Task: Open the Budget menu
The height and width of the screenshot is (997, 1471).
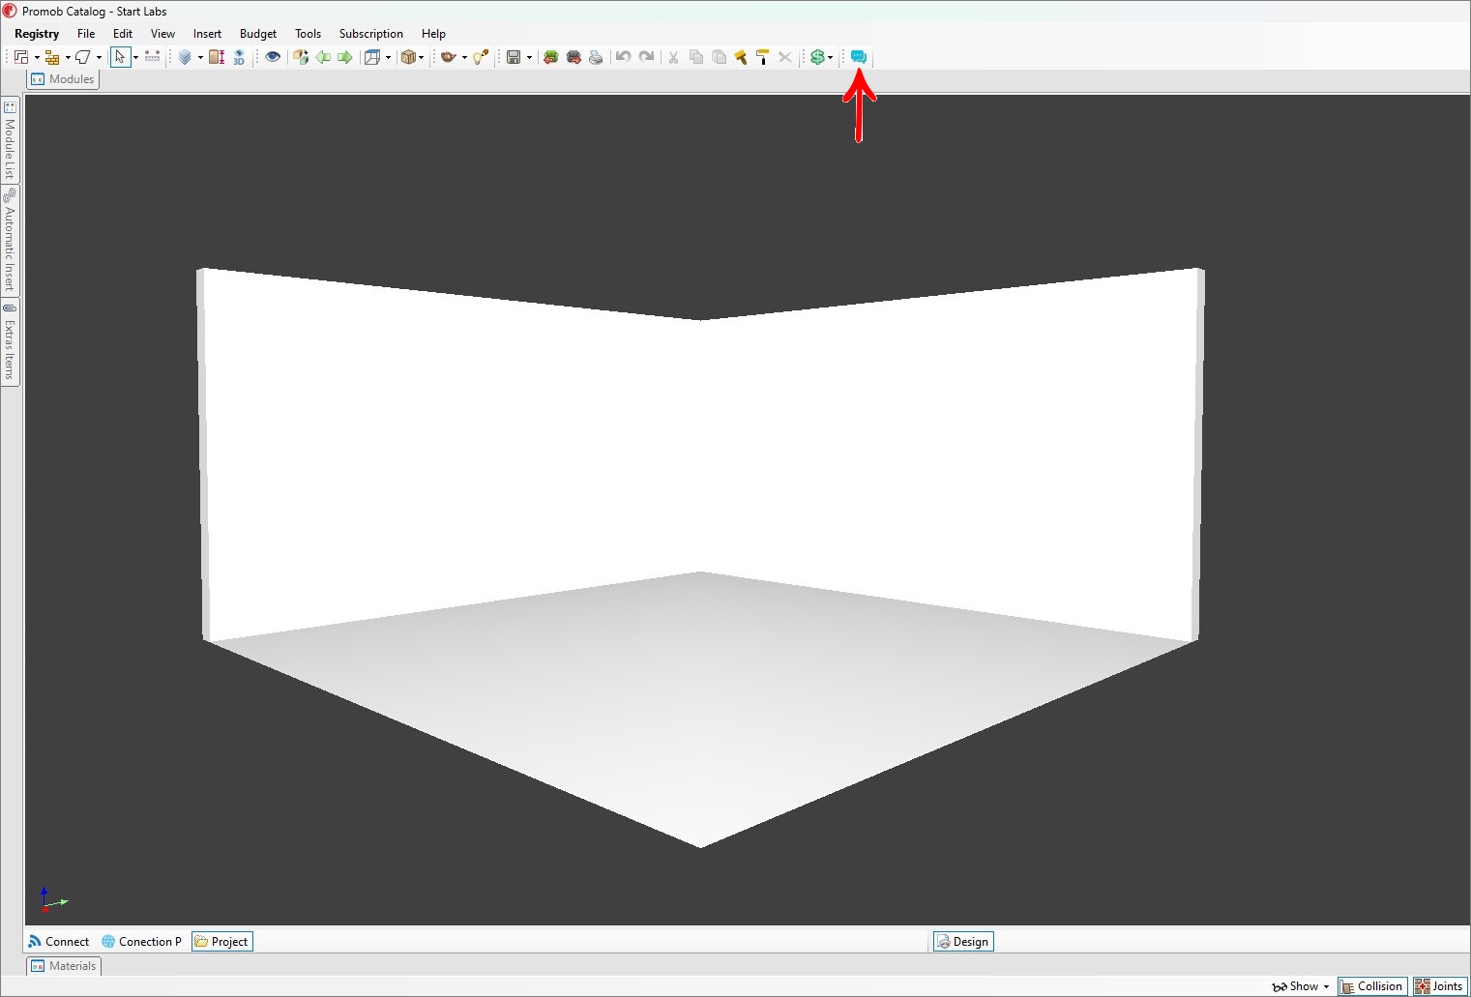Action: [258, 34]
